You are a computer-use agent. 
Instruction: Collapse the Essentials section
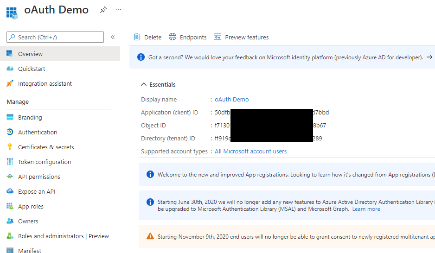pos(143,85)
